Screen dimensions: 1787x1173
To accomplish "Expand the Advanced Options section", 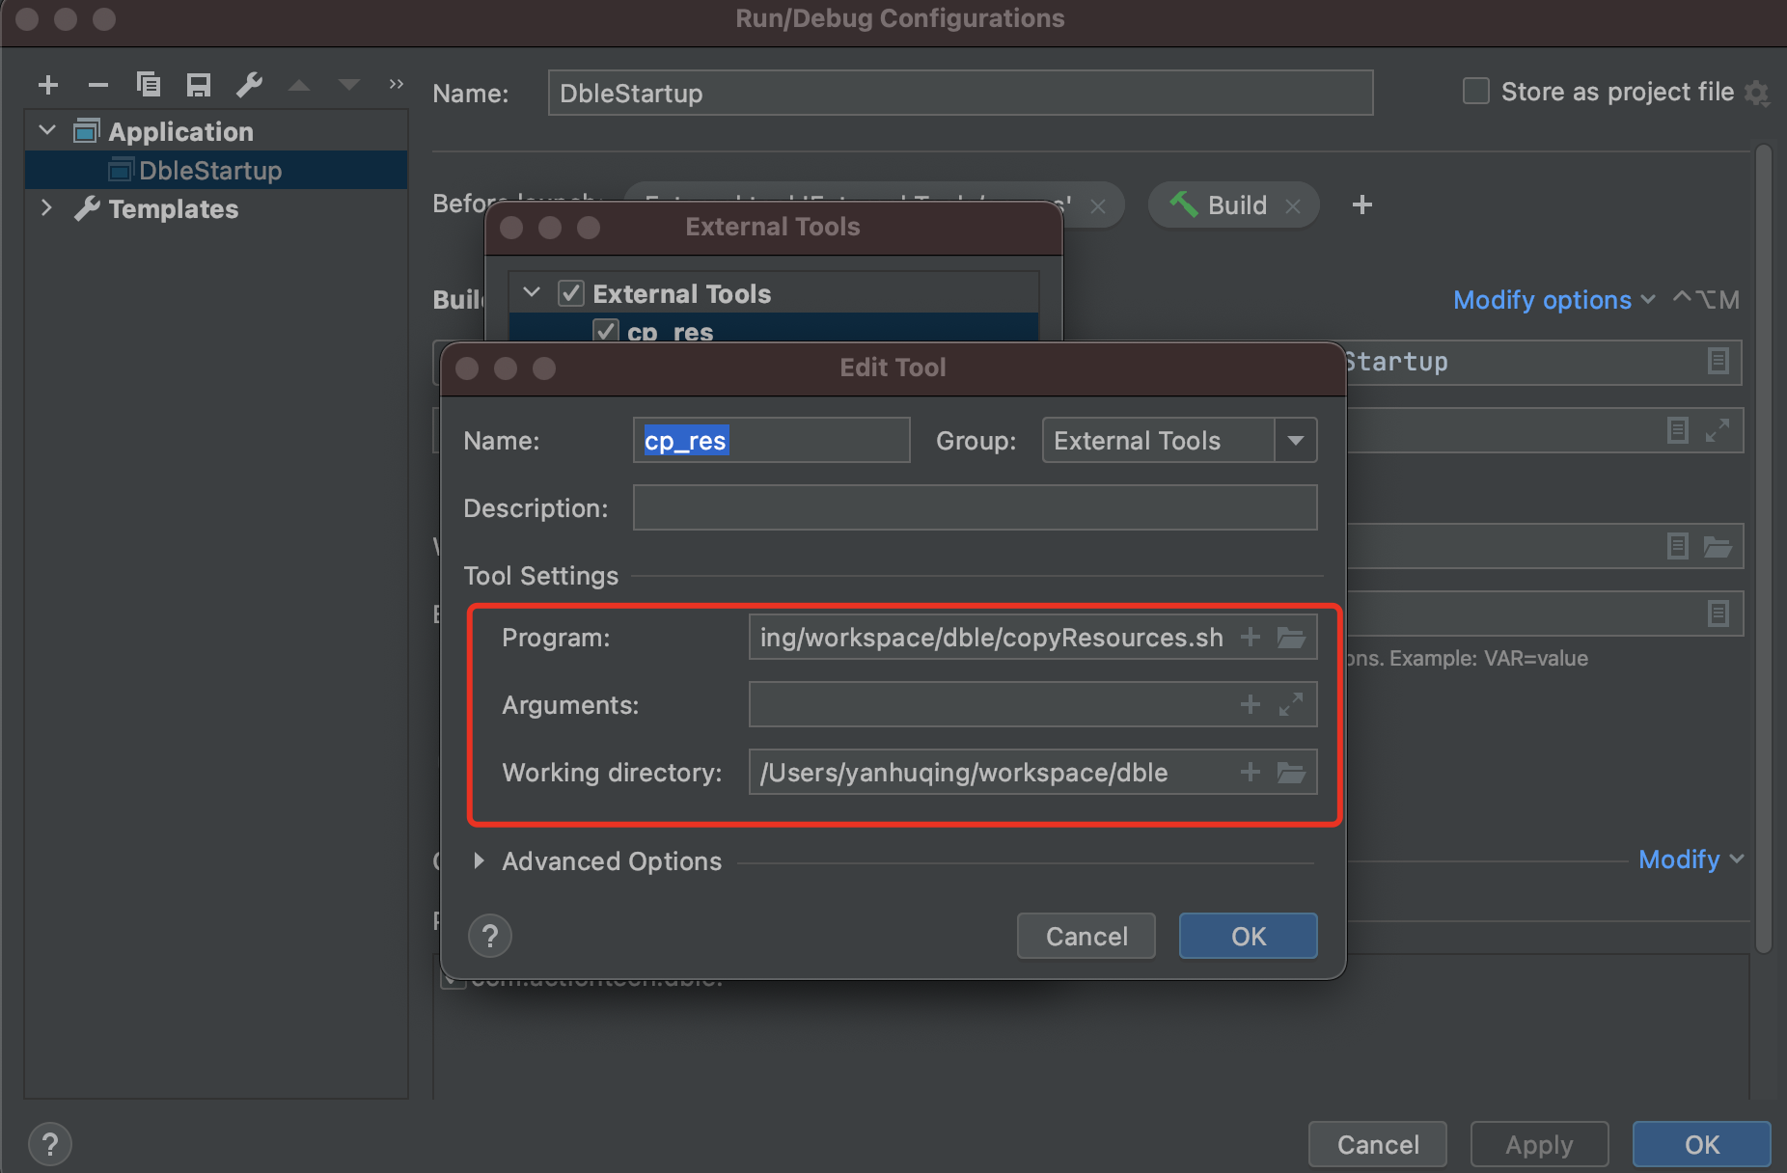I will click(480, 861).
